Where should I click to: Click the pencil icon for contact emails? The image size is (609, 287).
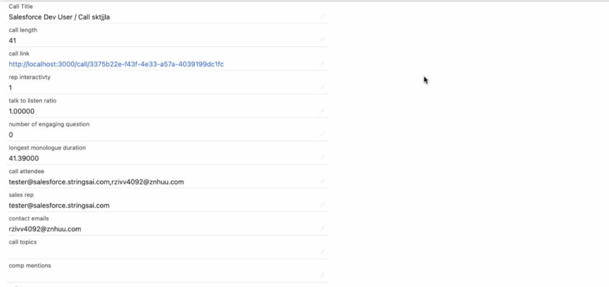coord(322,229)
